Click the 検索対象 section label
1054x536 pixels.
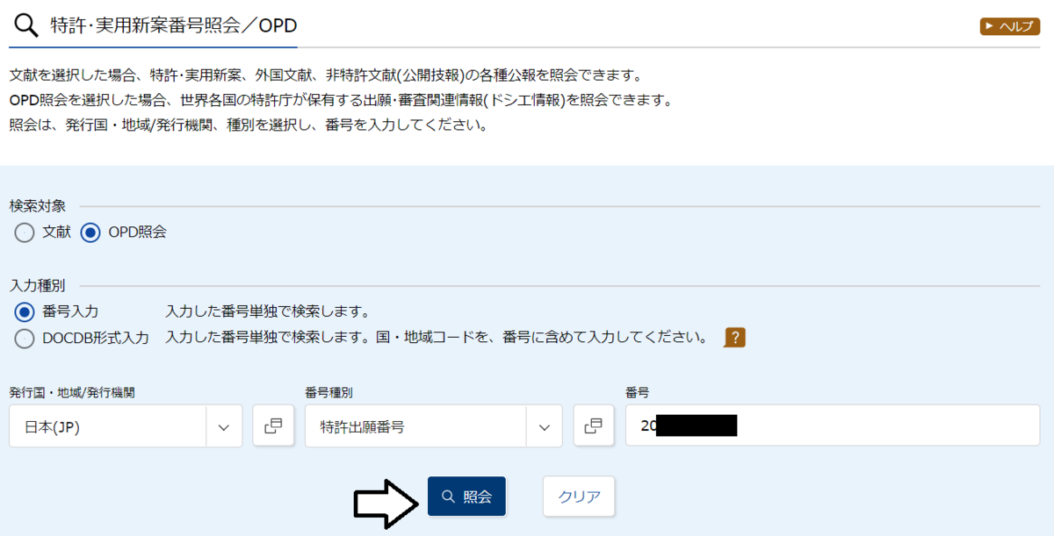click(38, 206)
